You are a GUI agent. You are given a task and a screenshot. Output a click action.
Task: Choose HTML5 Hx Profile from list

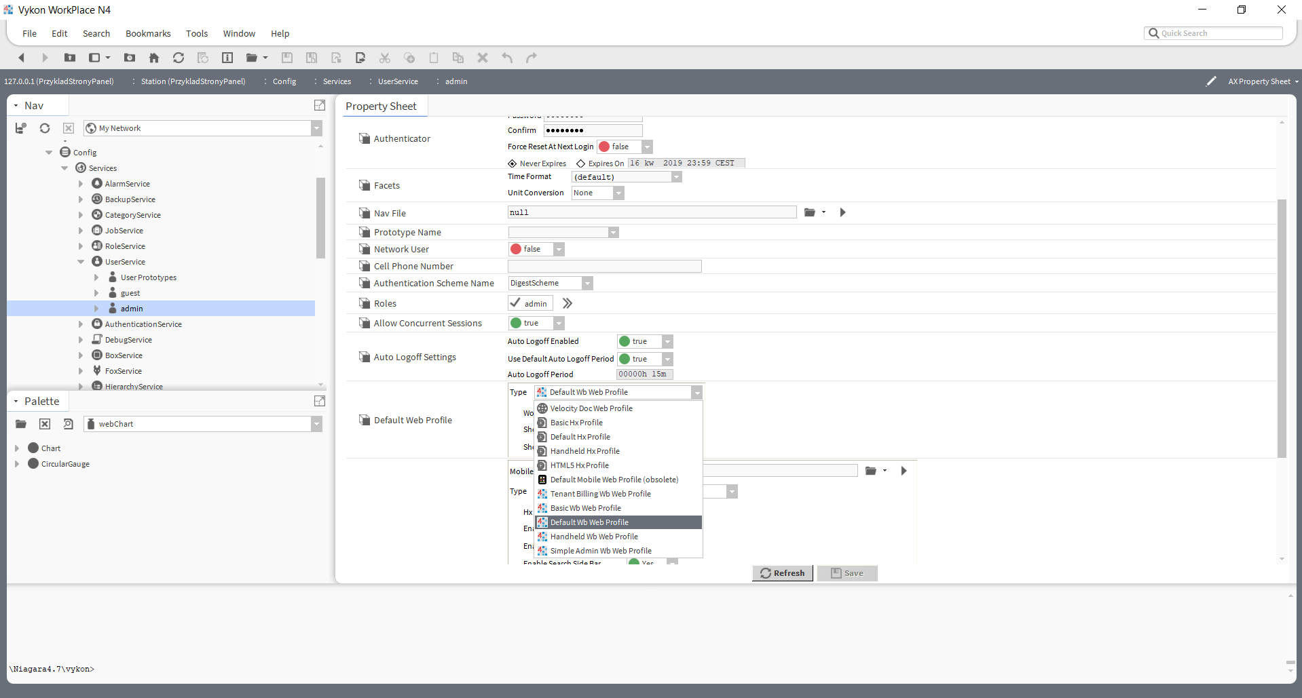point(579,465)
